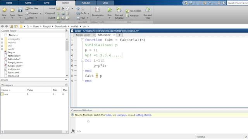Click the ans variable in Workspace
This screenshot has height=139, width=248.
click(6, 94)
